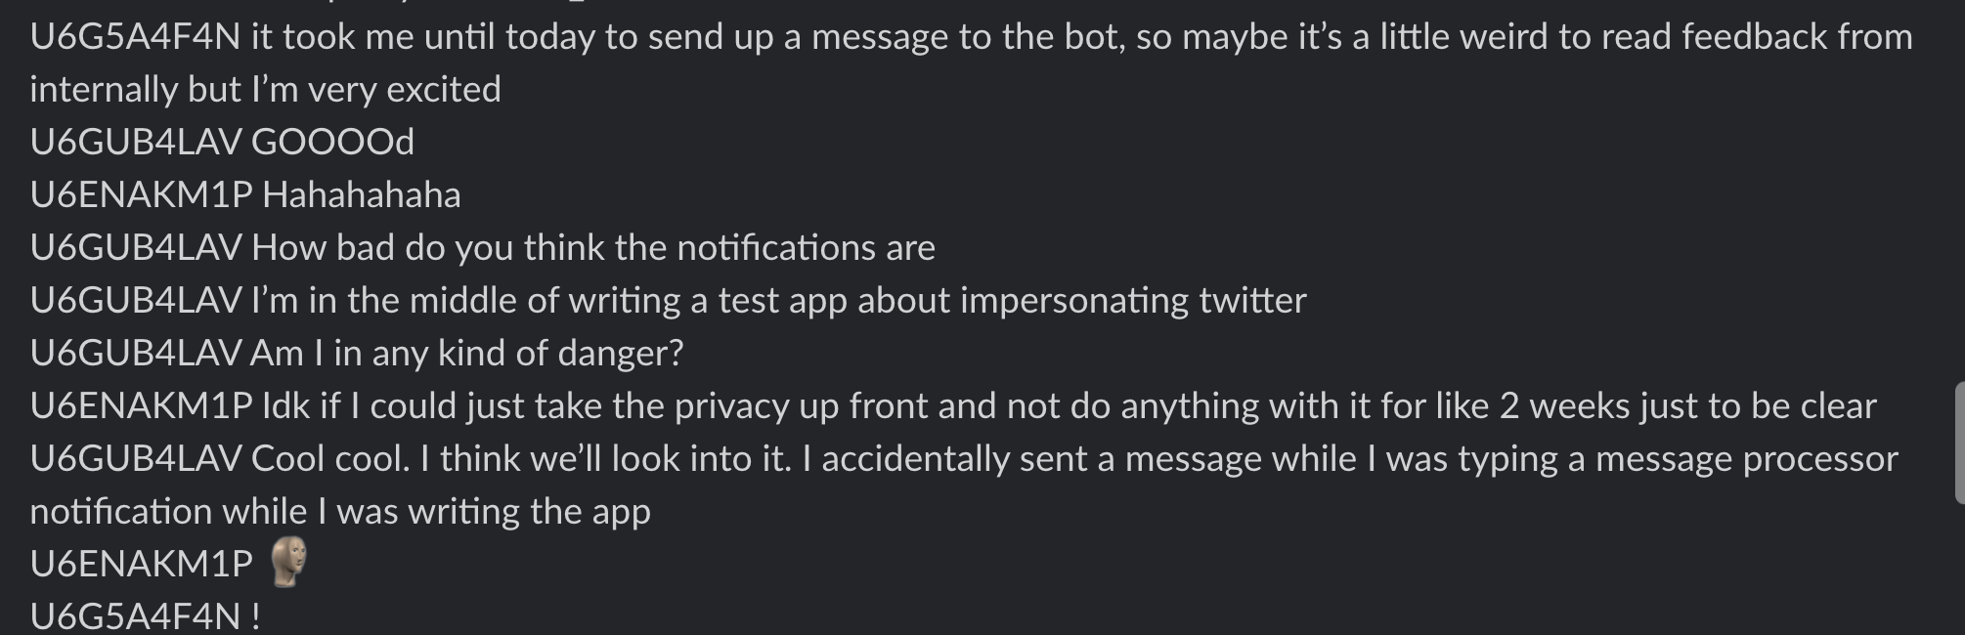The image size is (1965, 635).
Task: Click U6G5A4F4N on the last line
Action: [135, 616]
